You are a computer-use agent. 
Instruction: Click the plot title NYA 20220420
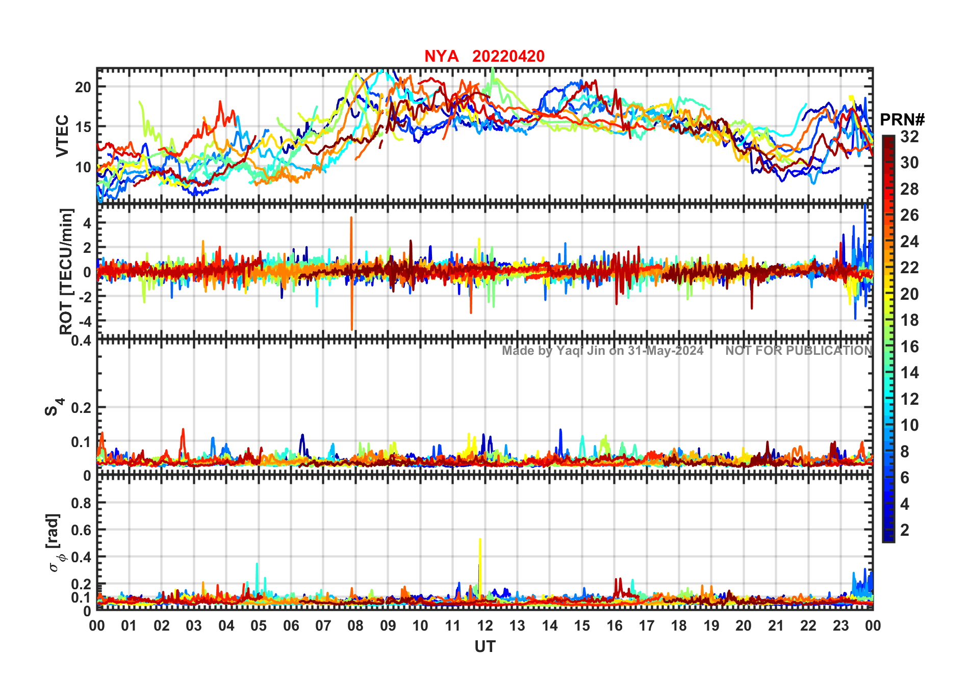484,56
